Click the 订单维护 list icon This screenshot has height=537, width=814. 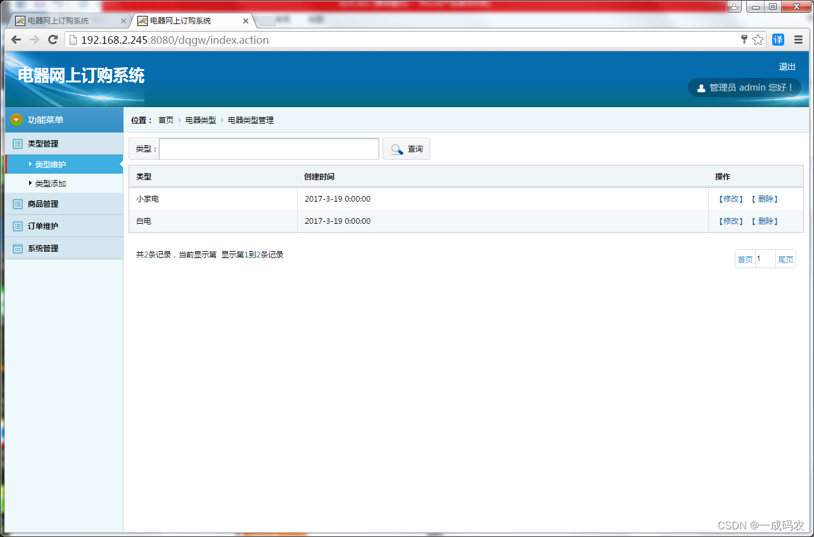coord(18,226)
